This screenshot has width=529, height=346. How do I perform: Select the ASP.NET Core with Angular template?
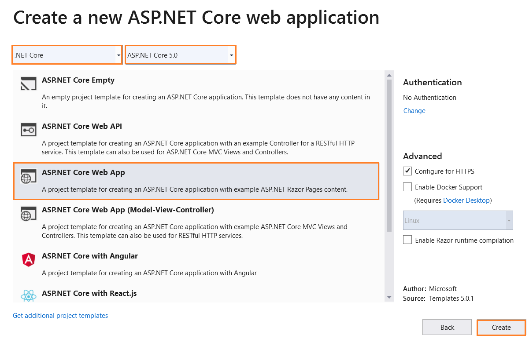pyautogui.click(x=90, y=256)
